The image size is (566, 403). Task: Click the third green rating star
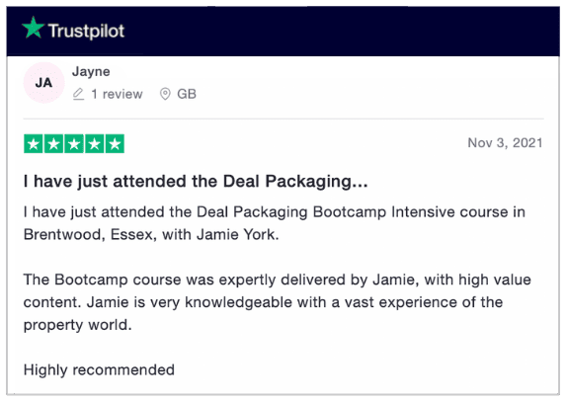click(x=74, y=144)
